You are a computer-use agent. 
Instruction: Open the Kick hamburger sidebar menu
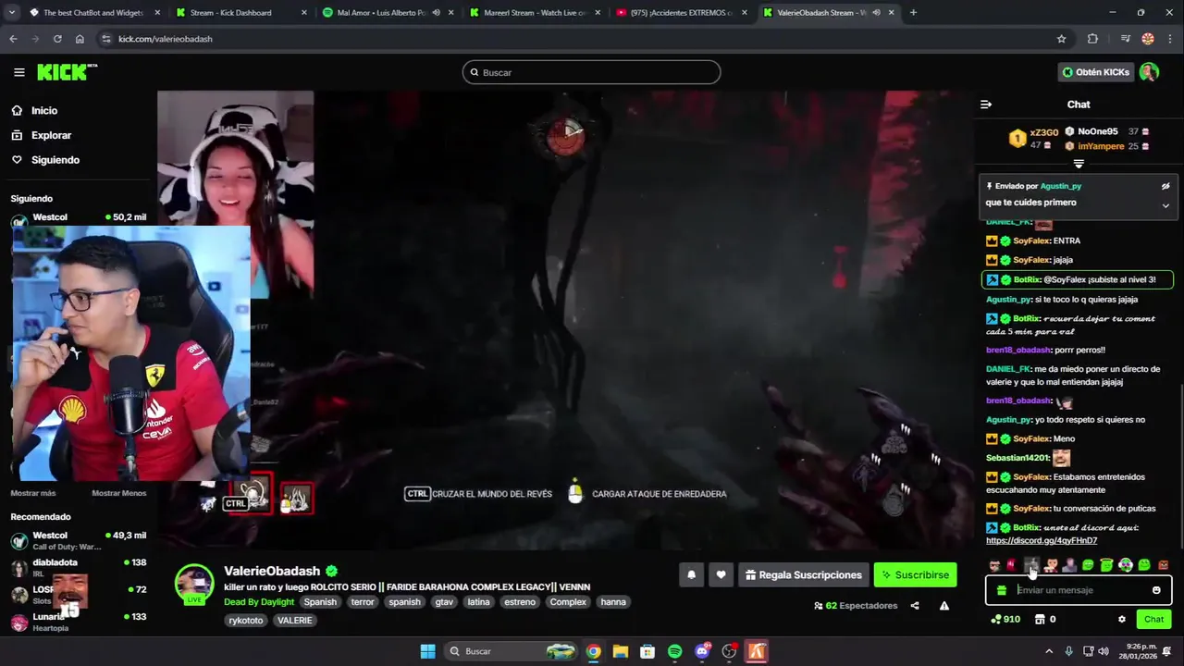[x=18, y=72]
